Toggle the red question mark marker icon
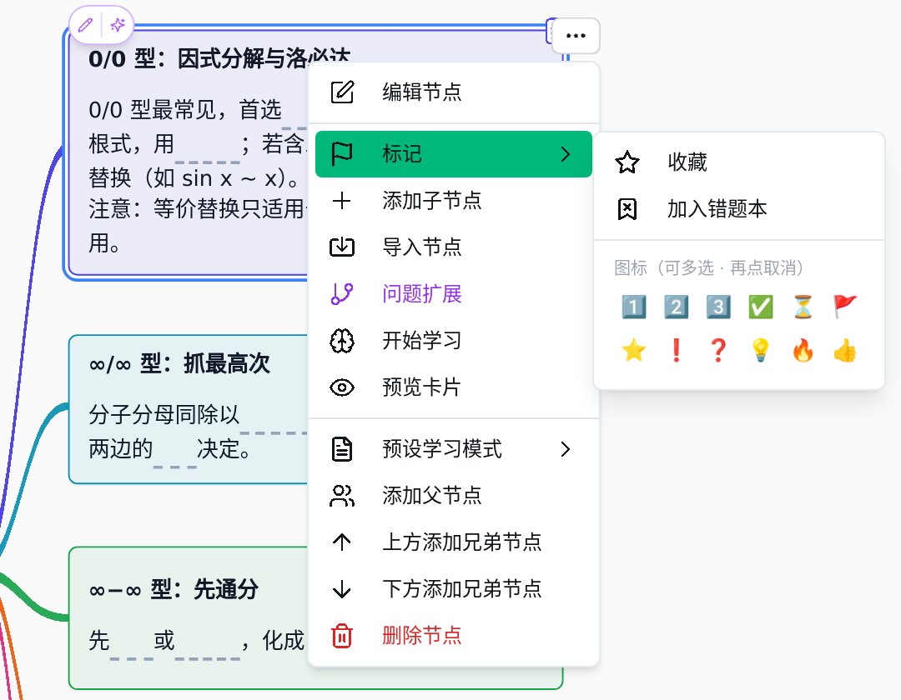Image resolution: width=901 pixels, height=700 pixels. coord(718,350)
